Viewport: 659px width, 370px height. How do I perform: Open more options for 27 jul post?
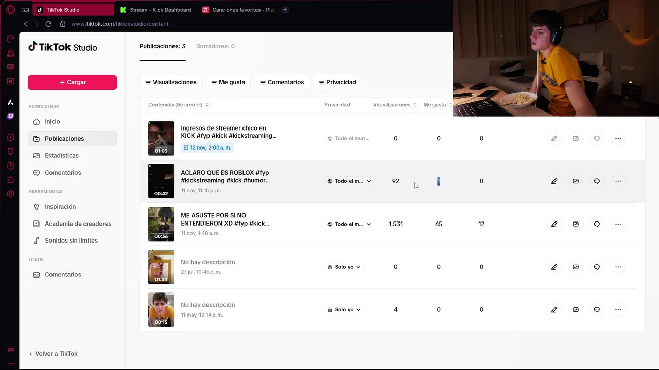click(618, 267)
